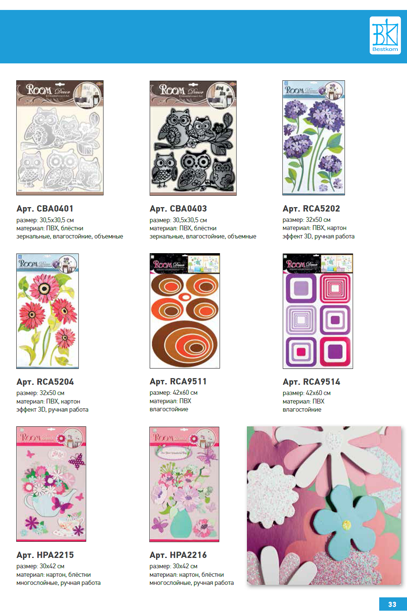The image size is (407, 611).
Task: Click the article title Арт. HPA2215
Action: click(45, 555)
